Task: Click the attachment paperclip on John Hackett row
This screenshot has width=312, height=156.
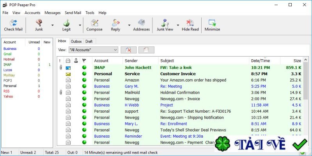Action: pos(61,67)
